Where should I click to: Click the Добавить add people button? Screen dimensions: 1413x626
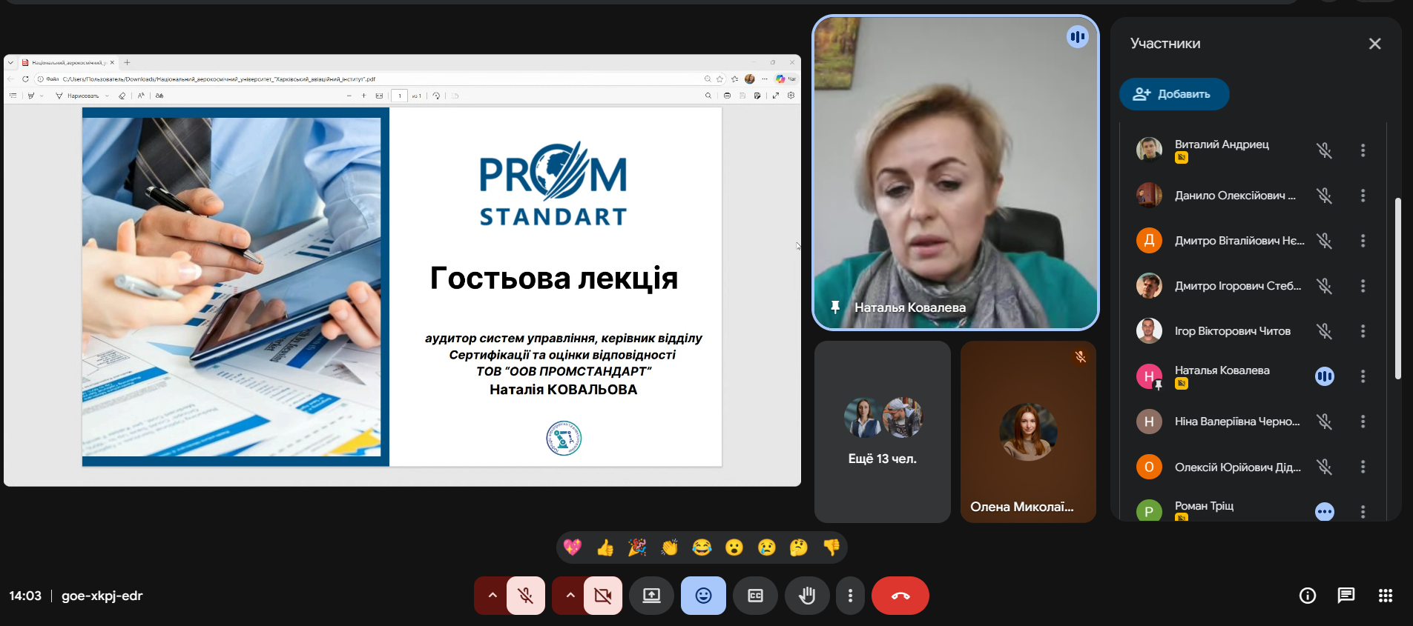point(1173,94)
